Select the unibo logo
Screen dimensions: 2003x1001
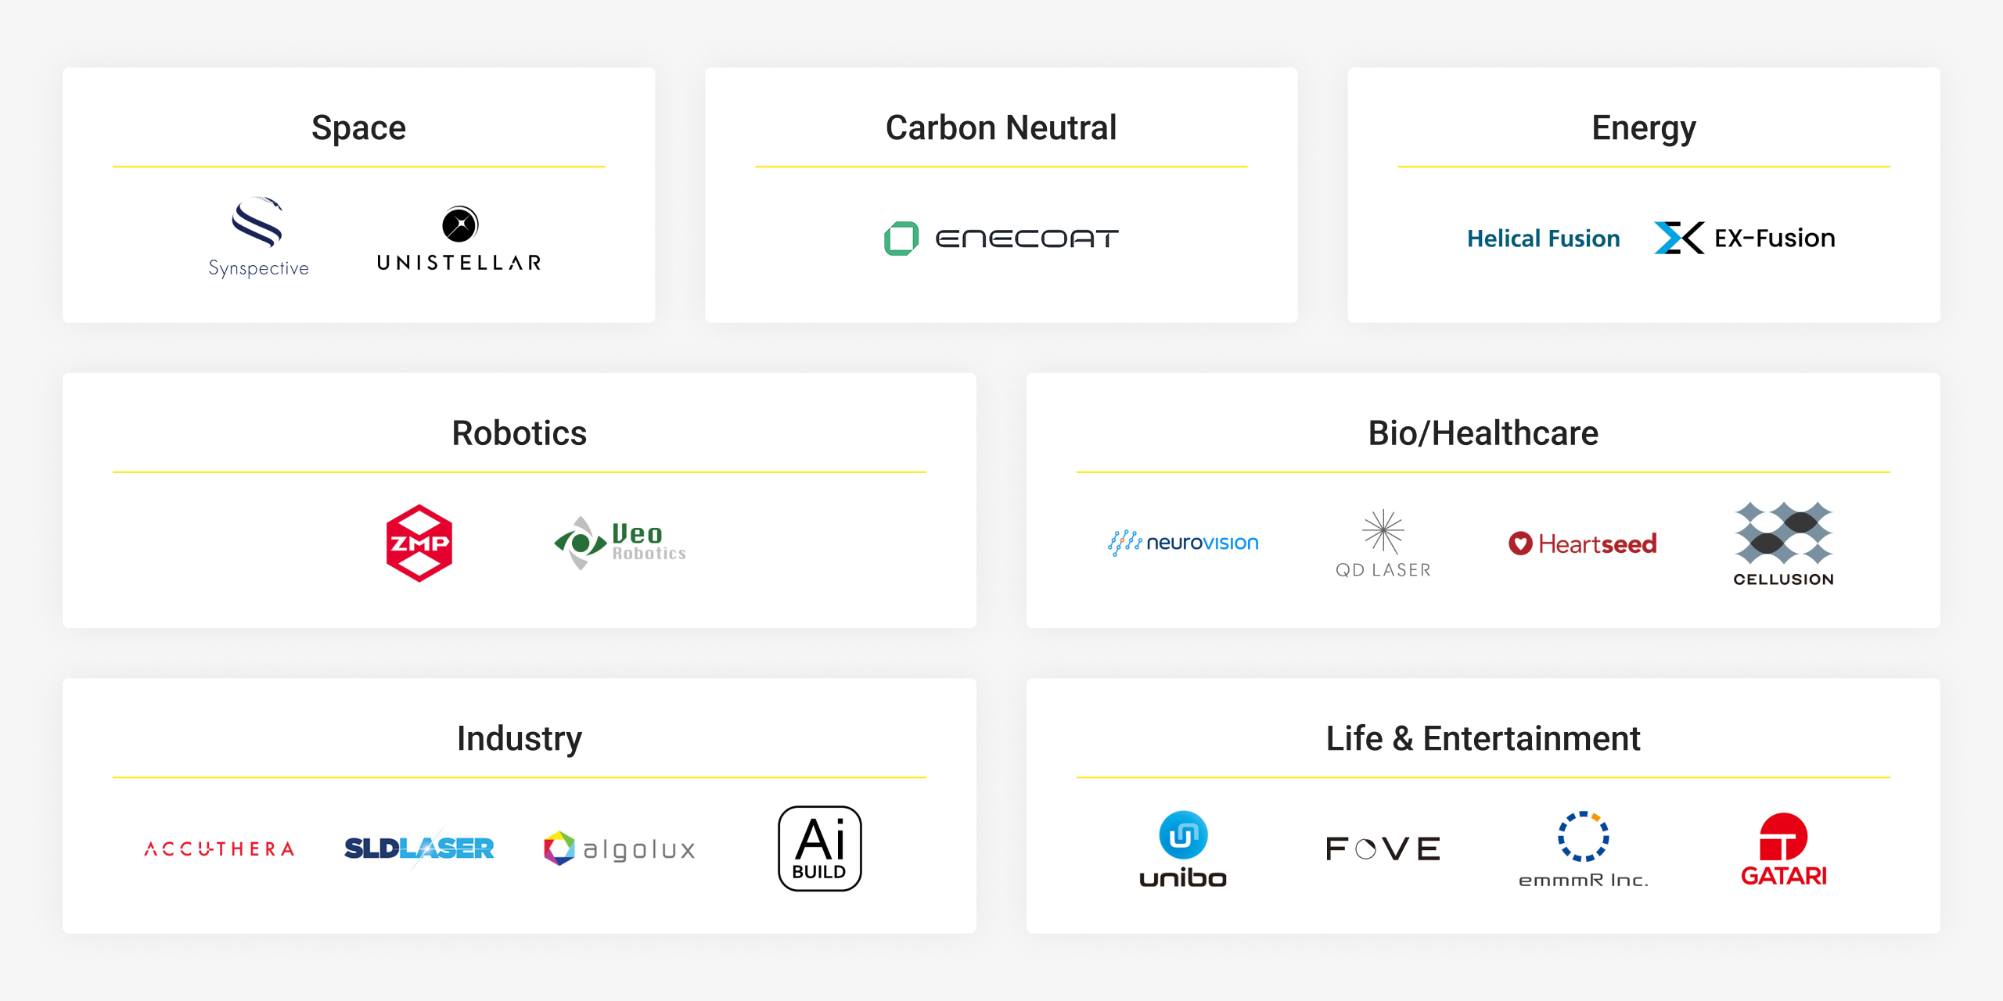click(x=1182, y=849)
